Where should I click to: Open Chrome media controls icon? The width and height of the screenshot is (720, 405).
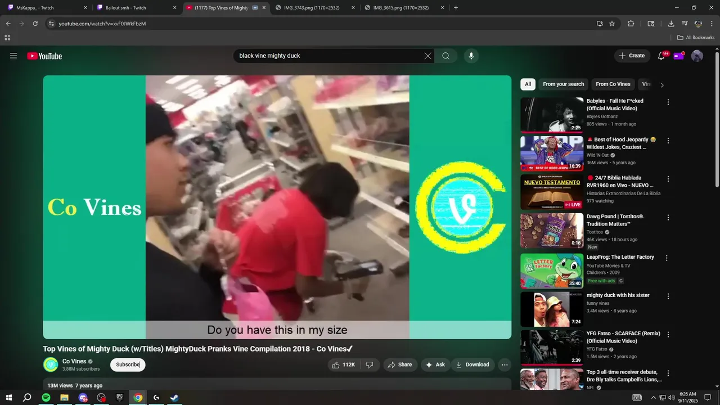pos(685,24)
